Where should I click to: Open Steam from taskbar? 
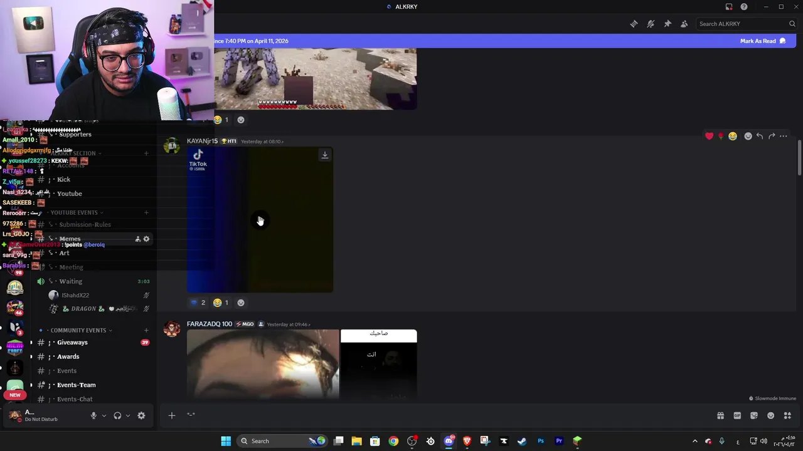[521, 441]
